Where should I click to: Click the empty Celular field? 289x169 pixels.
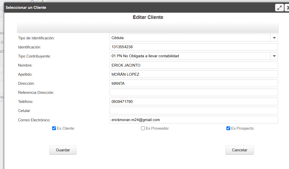pyautogui.click(x=194, y=110)
